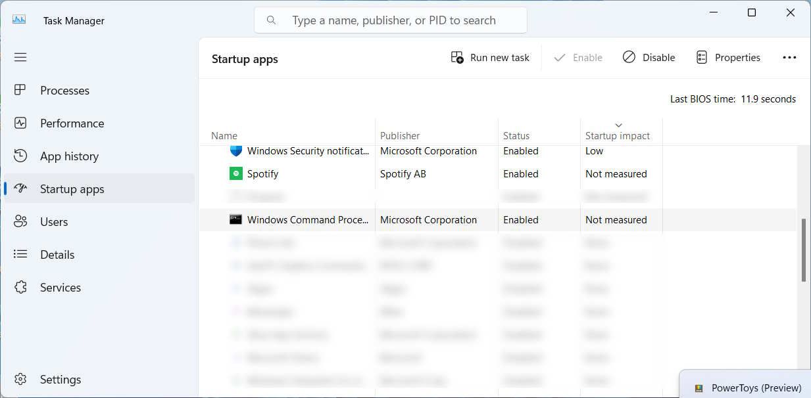The width and height of the screenshot is (811, 398).
Task: Select the Performance section
Action: [72, 123]
